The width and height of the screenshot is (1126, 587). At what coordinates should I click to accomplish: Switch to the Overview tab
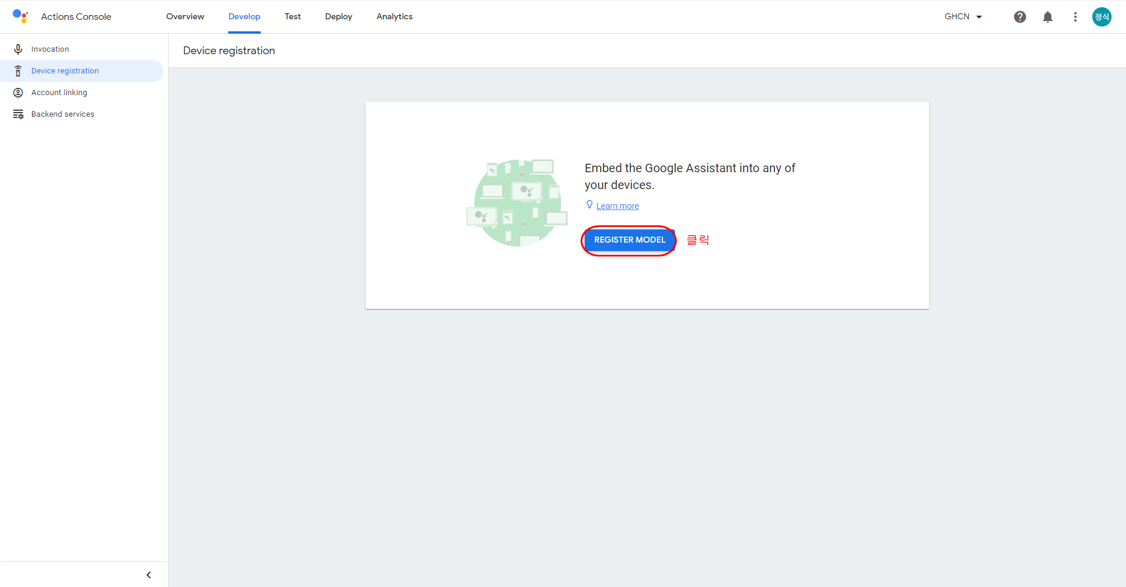(x=185, y=17)
